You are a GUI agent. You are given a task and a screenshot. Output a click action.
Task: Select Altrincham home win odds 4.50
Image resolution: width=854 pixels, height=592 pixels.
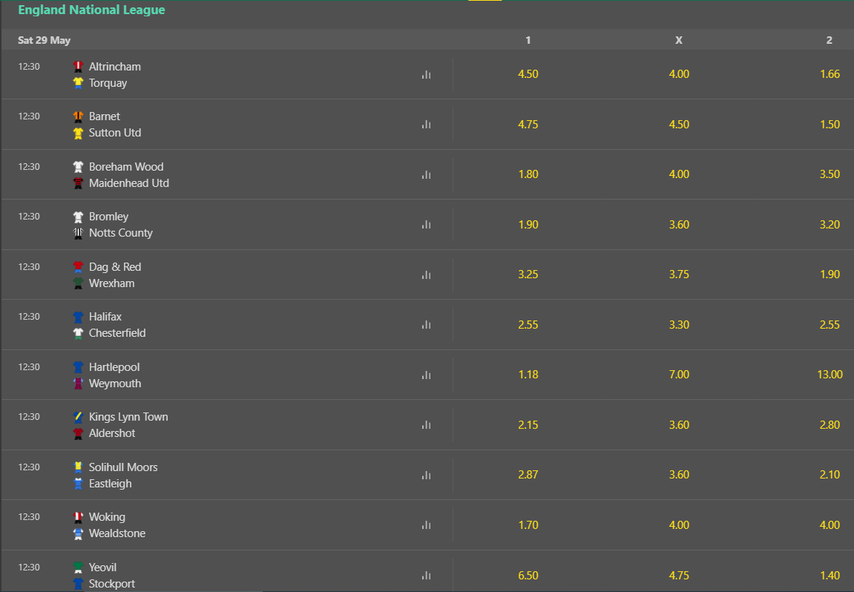click(528, 74)
